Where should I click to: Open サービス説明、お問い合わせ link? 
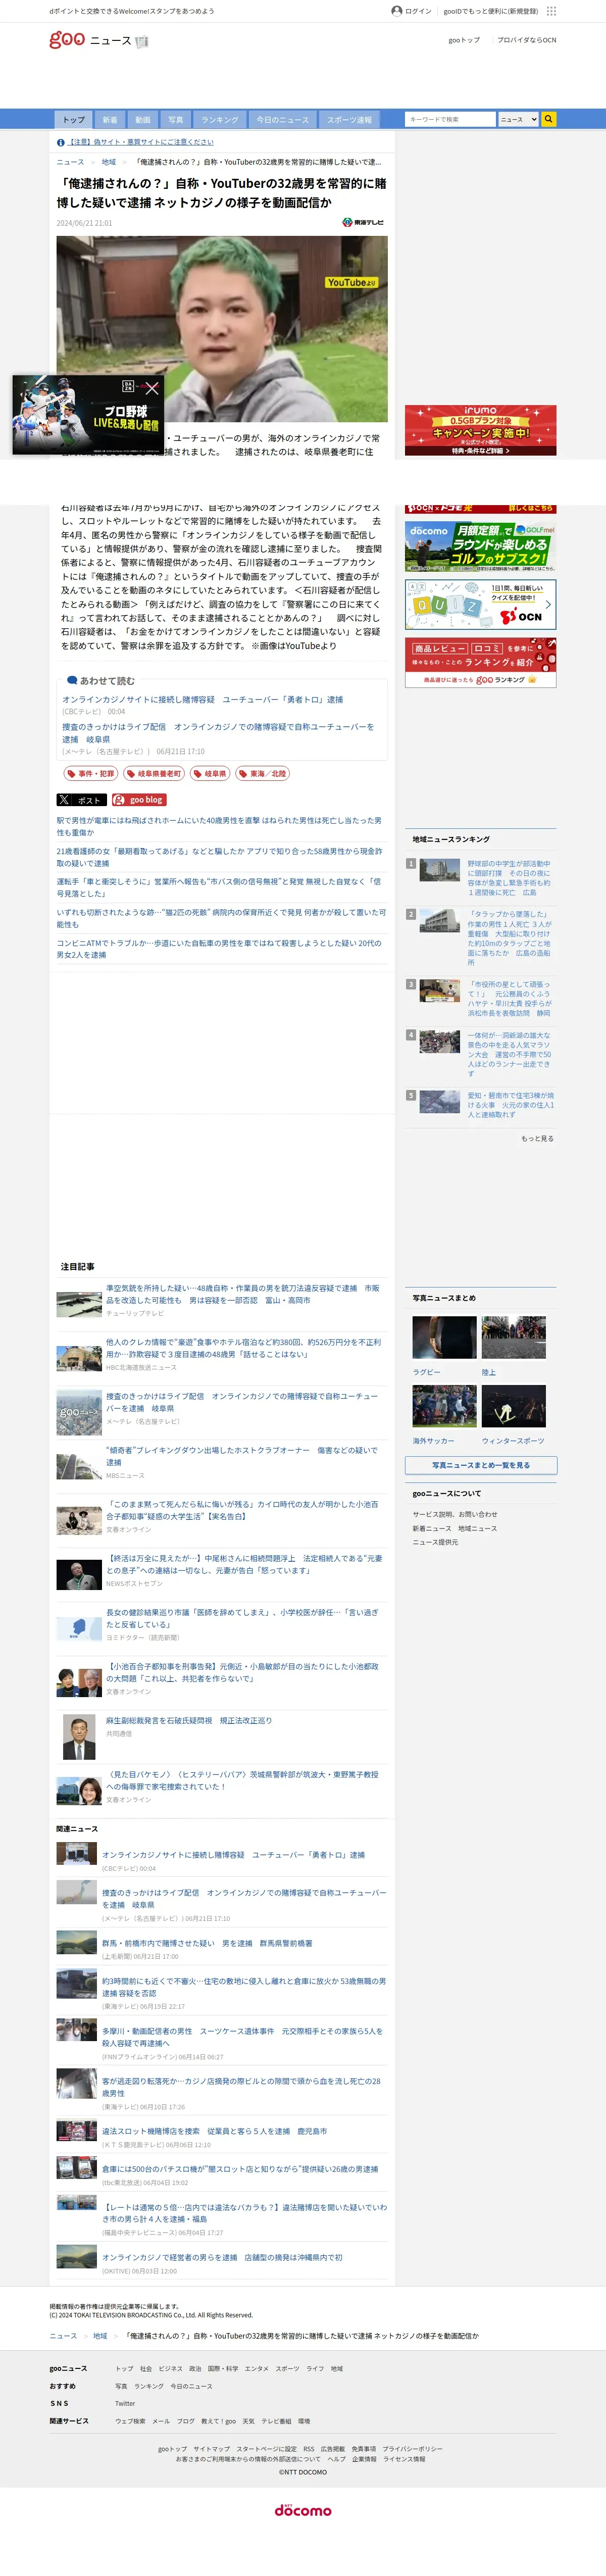pos(455,1514)
